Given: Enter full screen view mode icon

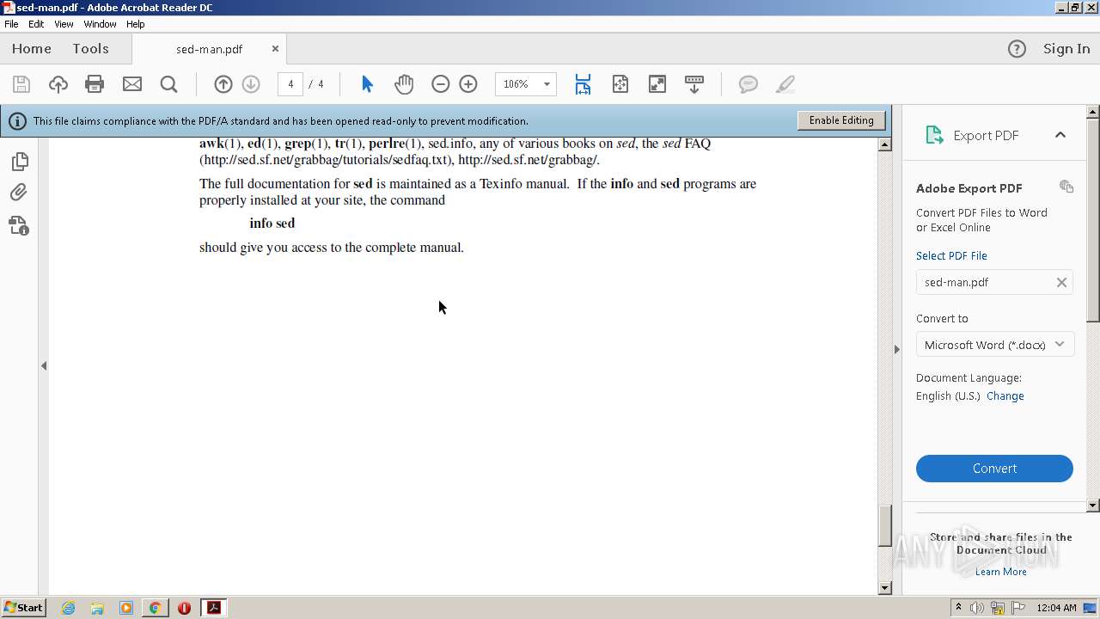Looking at the screenshot, I should pos(657,84).
